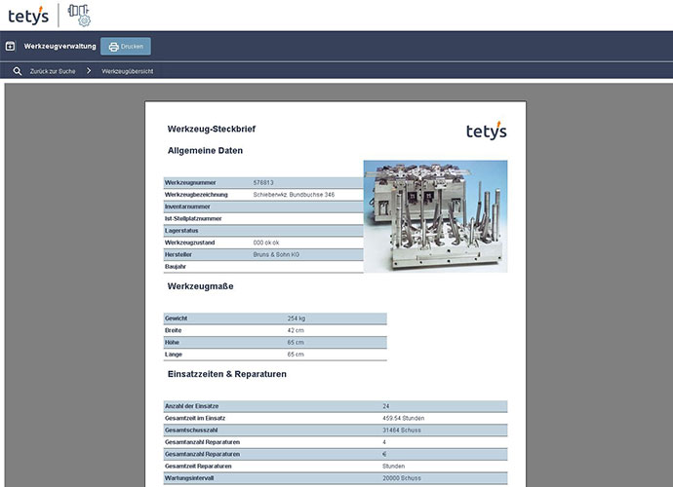673x487 pixels.
Task: Select the Werkzeugzustand label
Action: tap(190, 243)
